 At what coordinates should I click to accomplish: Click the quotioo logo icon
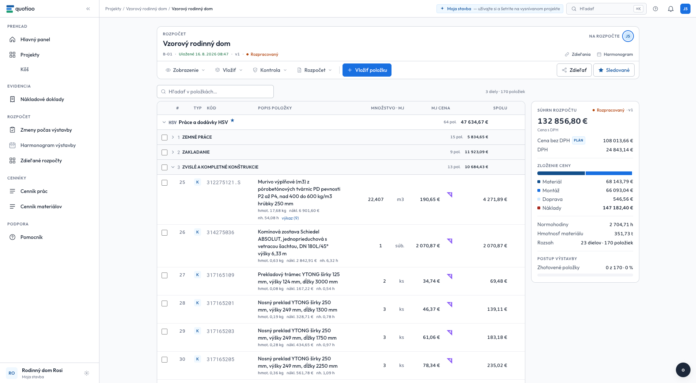(10, 9)
